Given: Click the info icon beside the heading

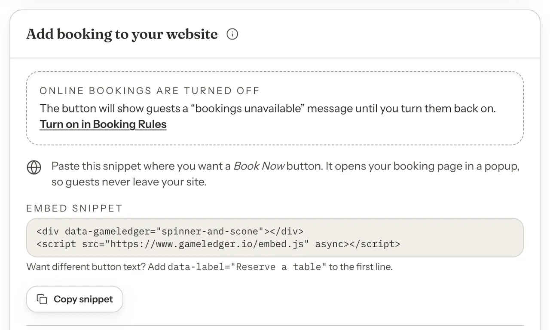Looking at the screenshot, I should (232, 34).
